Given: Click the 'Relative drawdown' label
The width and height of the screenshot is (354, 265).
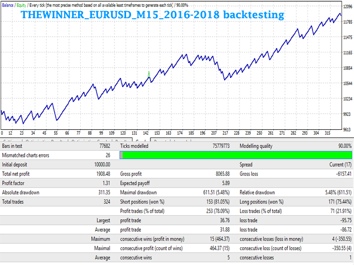Looking at the screenshot, I should (257, 193).
